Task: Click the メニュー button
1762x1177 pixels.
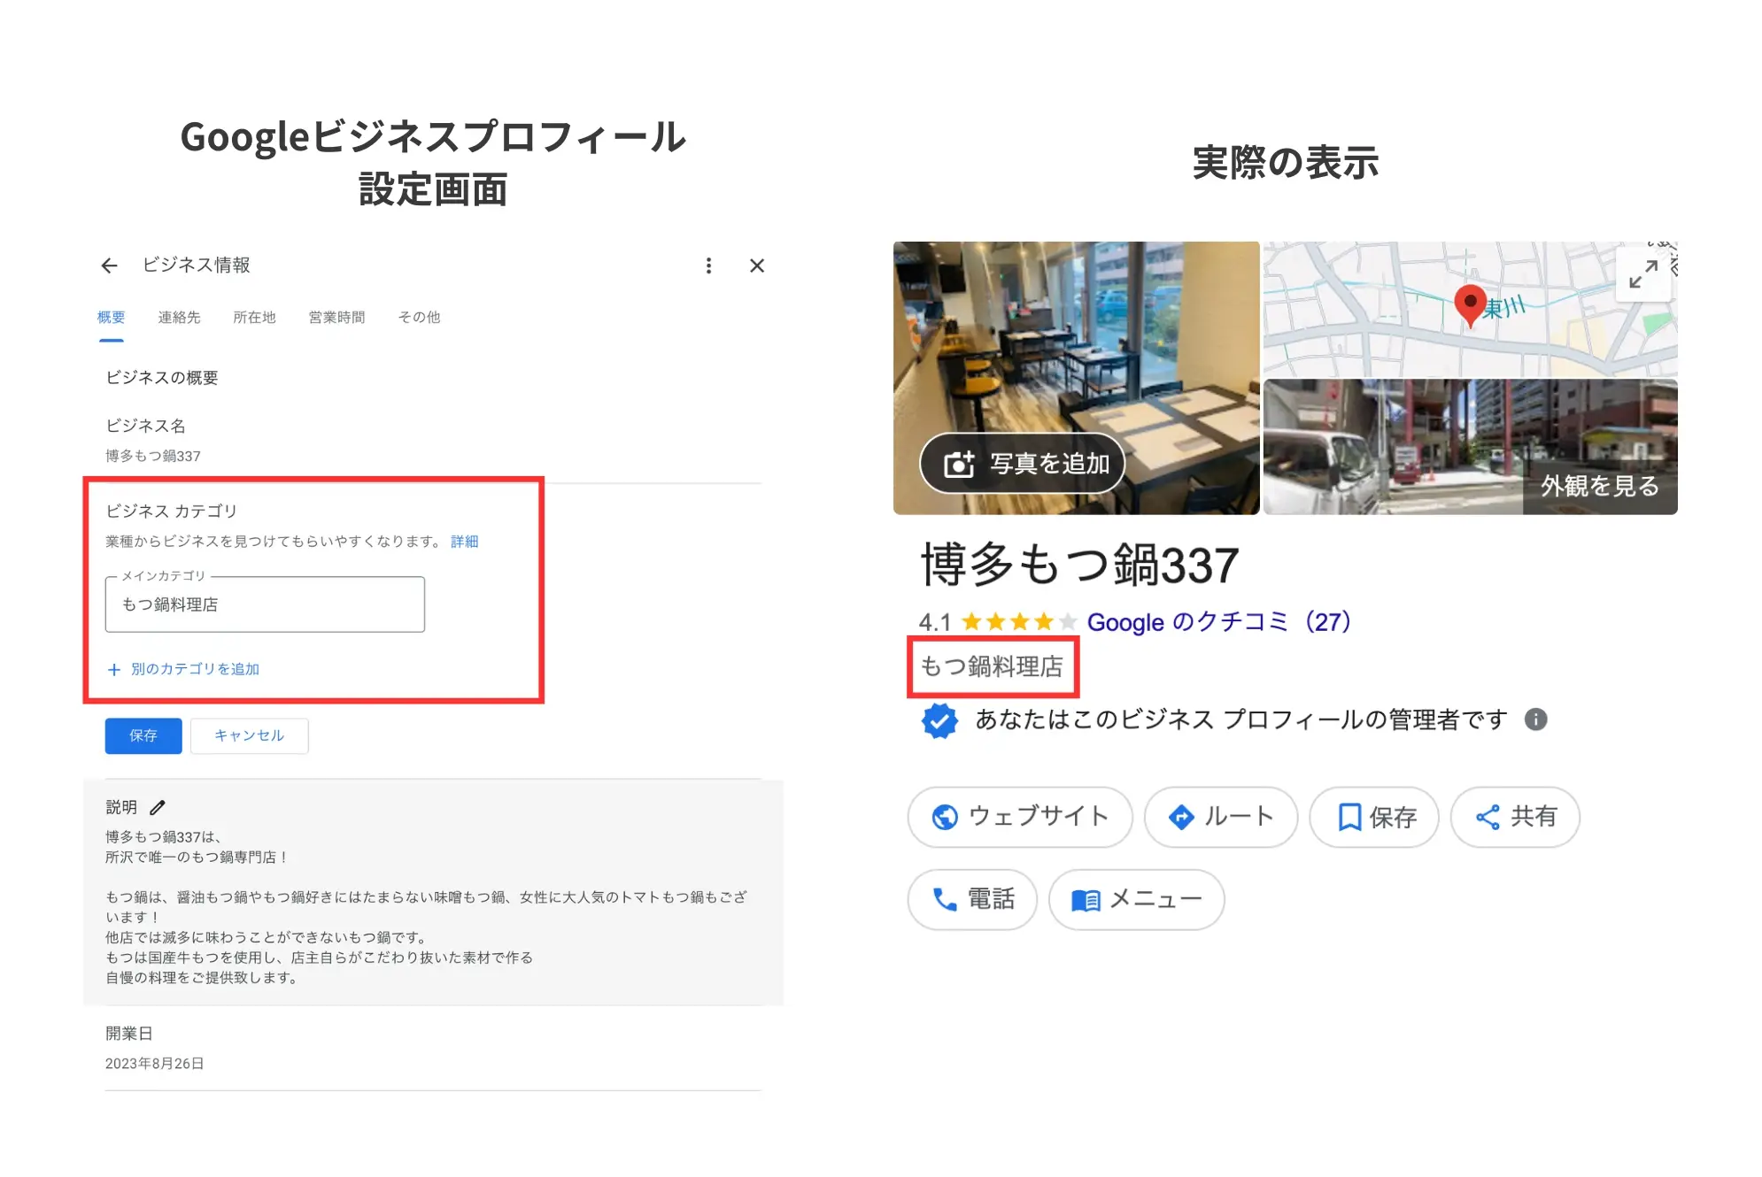Action: [x=1137, y=900]
